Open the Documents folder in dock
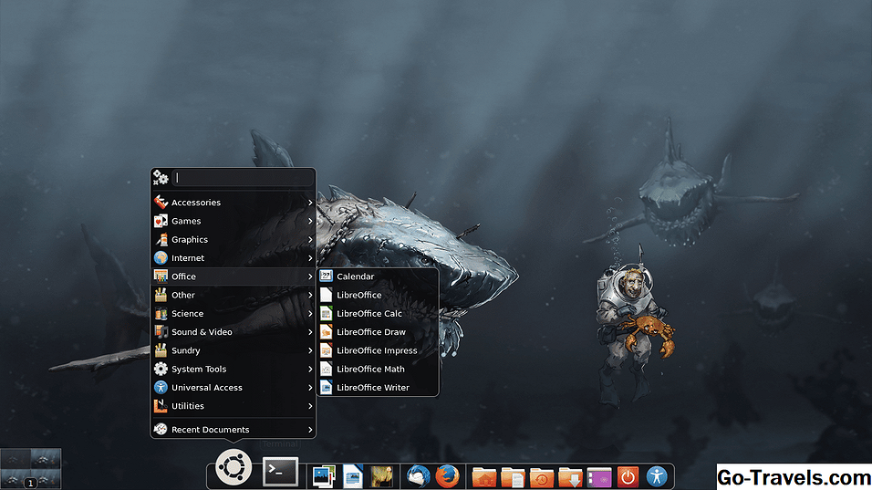 click(513, 477)
